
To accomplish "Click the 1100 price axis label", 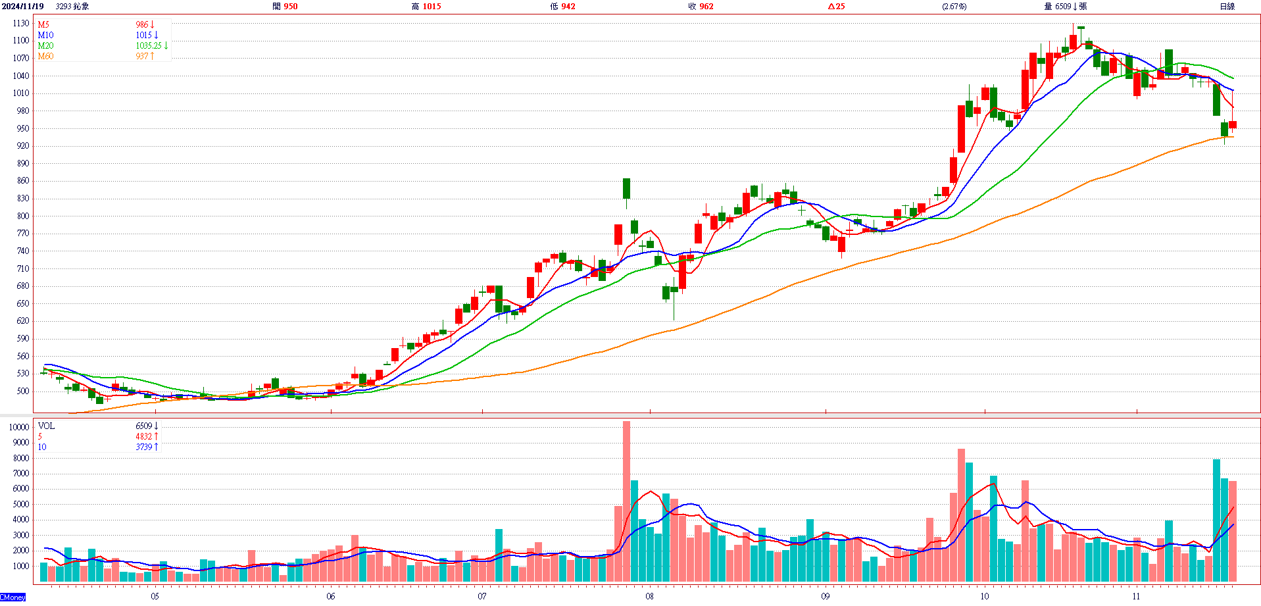I will (x=21, y=40).
